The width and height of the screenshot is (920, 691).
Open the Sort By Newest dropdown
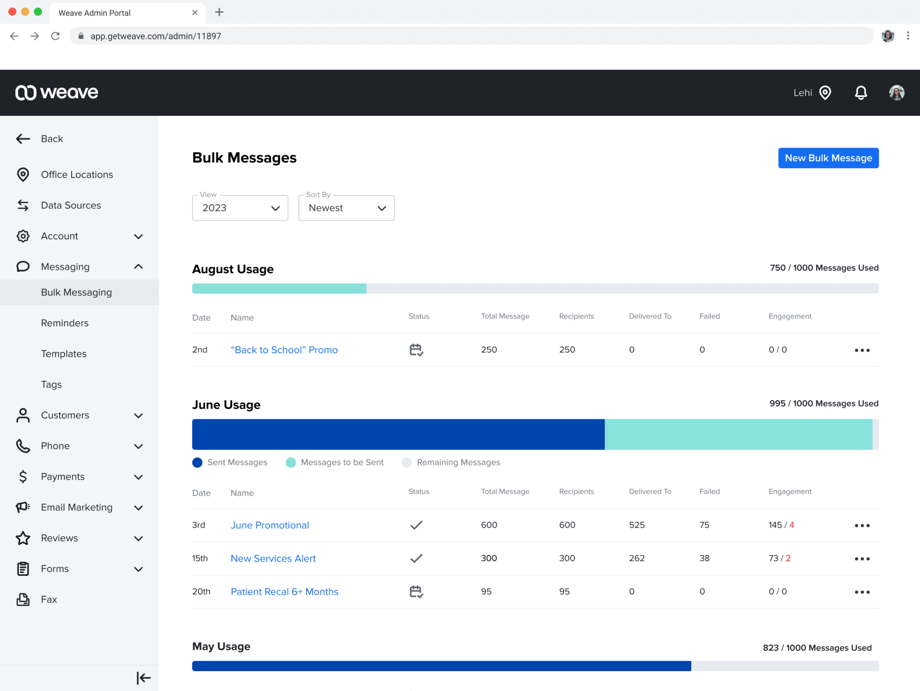(346, 208)
